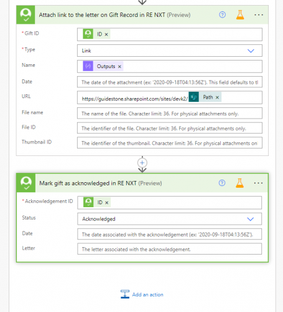Open ellipsis menu on Mark gift as acknowledged
Viewport: 283px width, 312px height.
click(x=258, y=183)
